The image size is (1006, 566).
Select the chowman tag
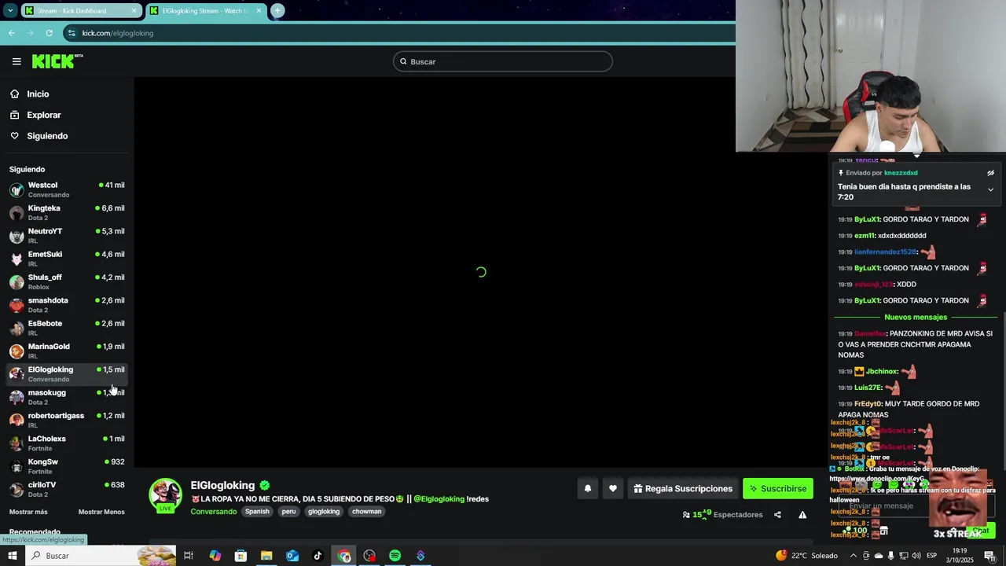(x=366, y=512)
